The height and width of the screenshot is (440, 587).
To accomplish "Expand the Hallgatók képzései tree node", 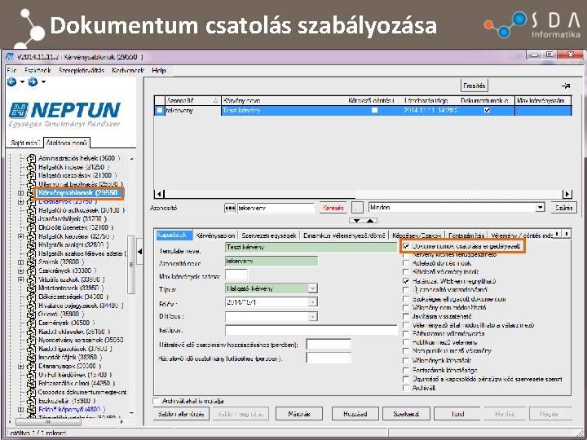I will 20,236.
